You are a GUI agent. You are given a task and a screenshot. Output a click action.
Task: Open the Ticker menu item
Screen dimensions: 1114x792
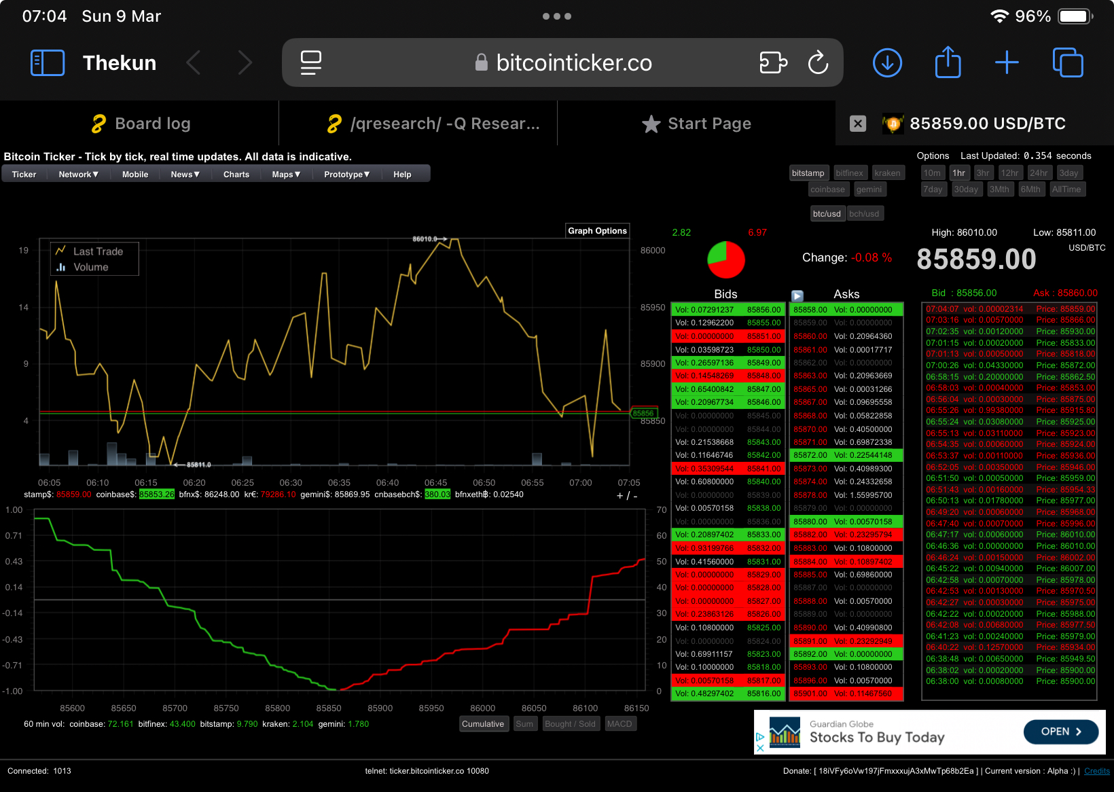point(24,175)
